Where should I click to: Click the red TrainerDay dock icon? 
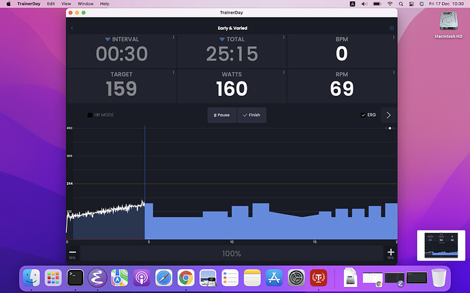click(x=318, y=278)
